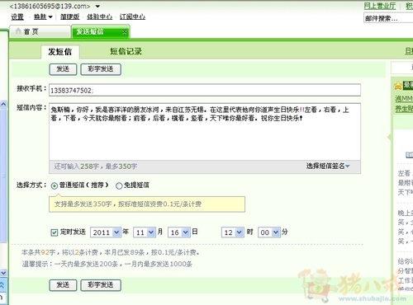Viewport: 413px width, 305px height.
Task: Click the 本条共92字 billing summary text
Action: (111, 252)
